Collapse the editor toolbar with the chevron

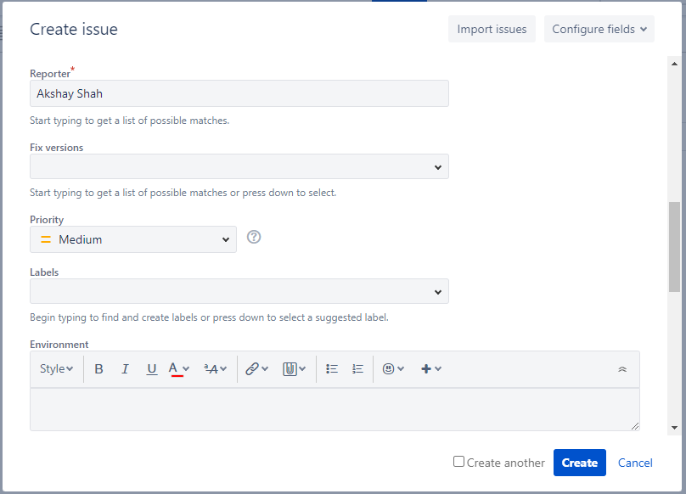click(621, 368)
